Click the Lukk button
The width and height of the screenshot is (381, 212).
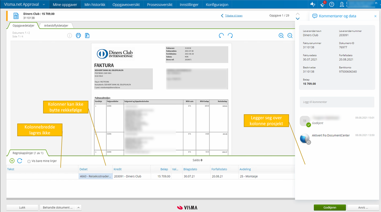click(x=22, y=208)
